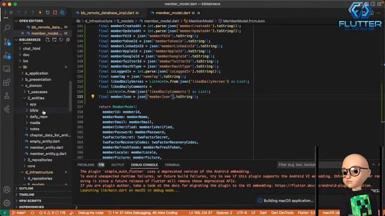The image size is (385, 216).
Task: Open the activity bar view below Testing
Action: [7, 109]
